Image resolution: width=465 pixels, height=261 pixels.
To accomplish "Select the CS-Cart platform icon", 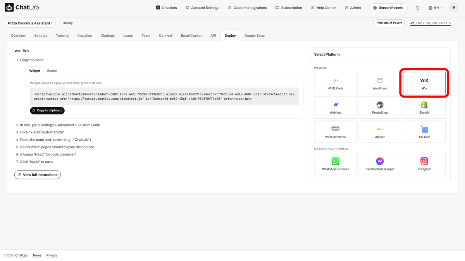I will pyautogui.click(x=424, y=129).
